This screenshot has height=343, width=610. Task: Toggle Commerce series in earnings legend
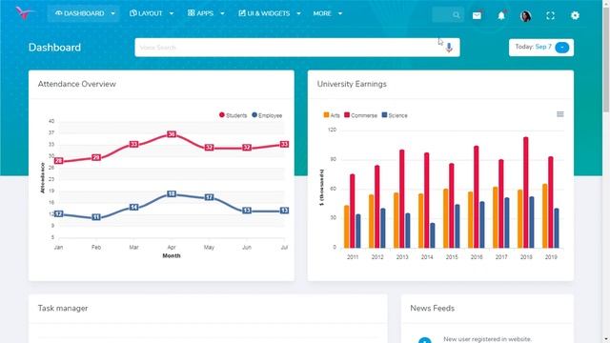360,115
